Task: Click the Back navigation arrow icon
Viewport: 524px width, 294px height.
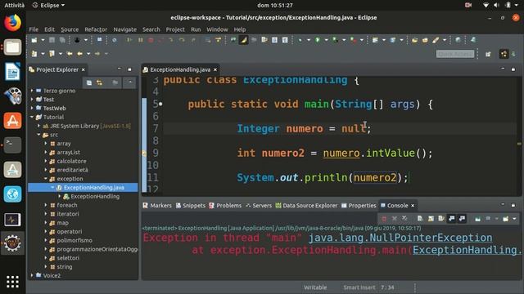Action: [80, 54]
